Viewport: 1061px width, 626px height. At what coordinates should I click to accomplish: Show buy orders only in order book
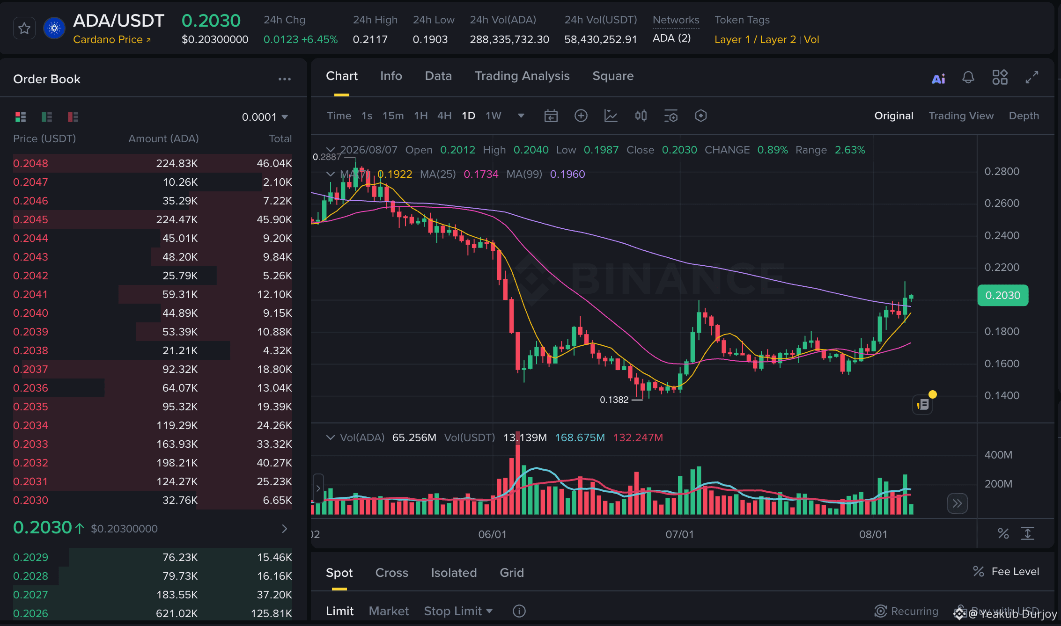click(x=47, y=116)
